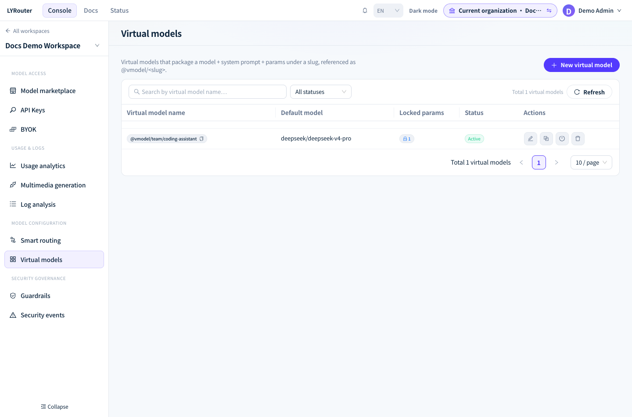Switch the Current organization selector
The height and width of the screenshot is (417, 632).
pyautogui.click(x=500, y=11)
